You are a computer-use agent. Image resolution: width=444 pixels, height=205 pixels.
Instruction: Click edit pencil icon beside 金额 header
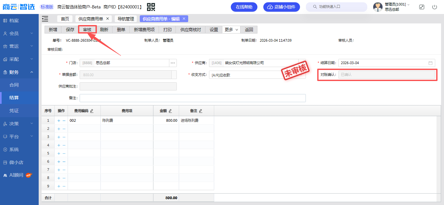[x=170, y=111]
